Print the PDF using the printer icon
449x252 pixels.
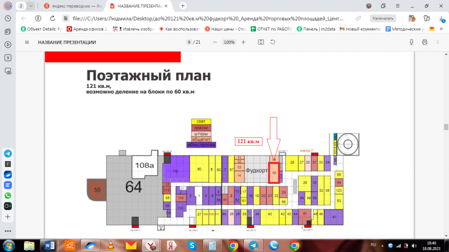(425, 42)
